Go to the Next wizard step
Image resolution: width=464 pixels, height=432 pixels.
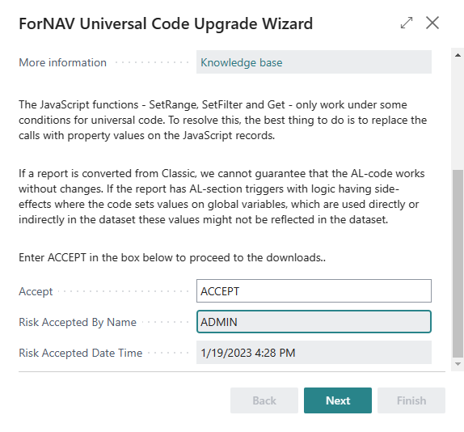(x=338, y=400)
